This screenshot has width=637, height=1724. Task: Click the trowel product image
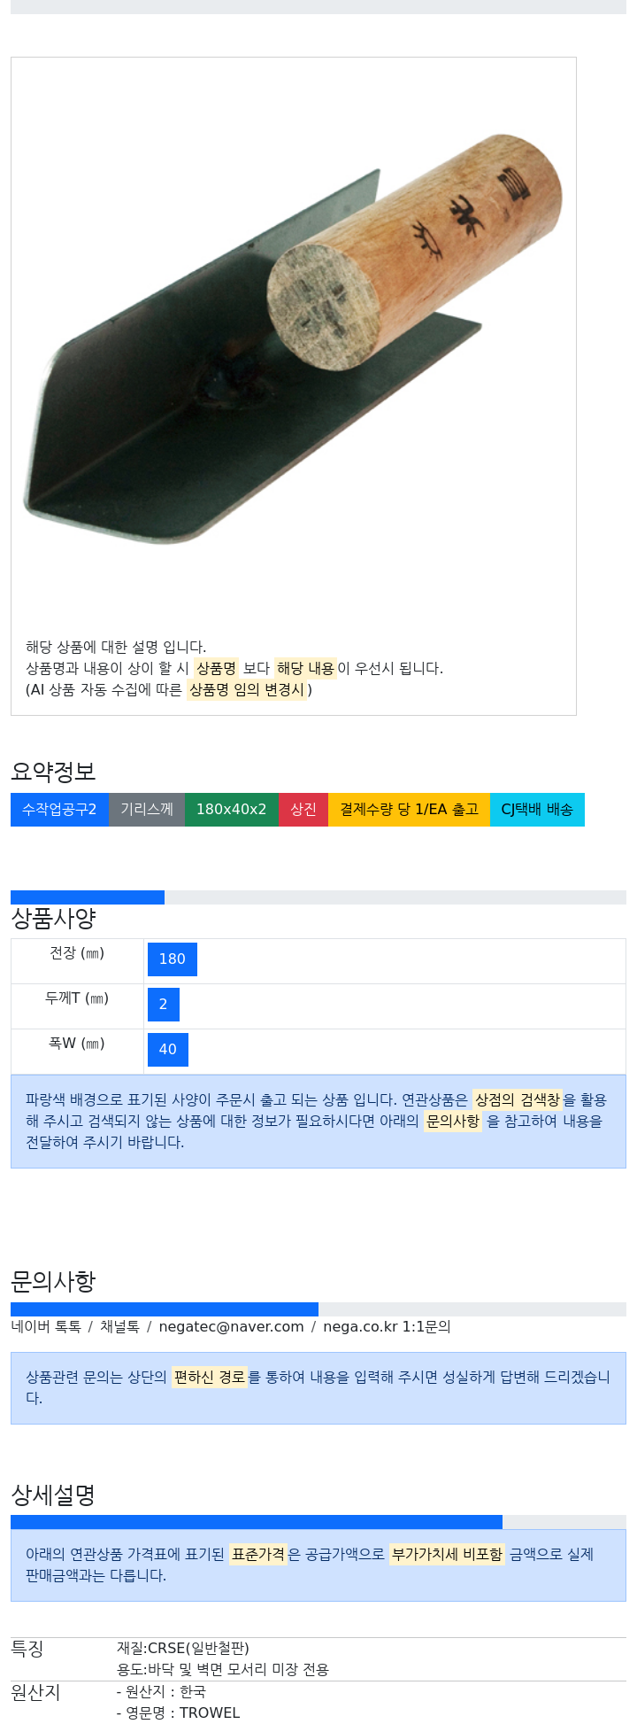293,341
